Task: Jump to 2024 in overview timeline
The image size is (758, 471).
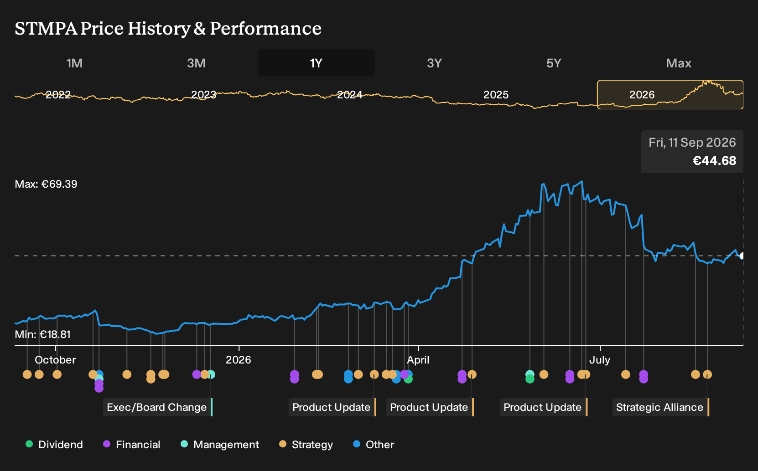Action: tap(350, 95)
